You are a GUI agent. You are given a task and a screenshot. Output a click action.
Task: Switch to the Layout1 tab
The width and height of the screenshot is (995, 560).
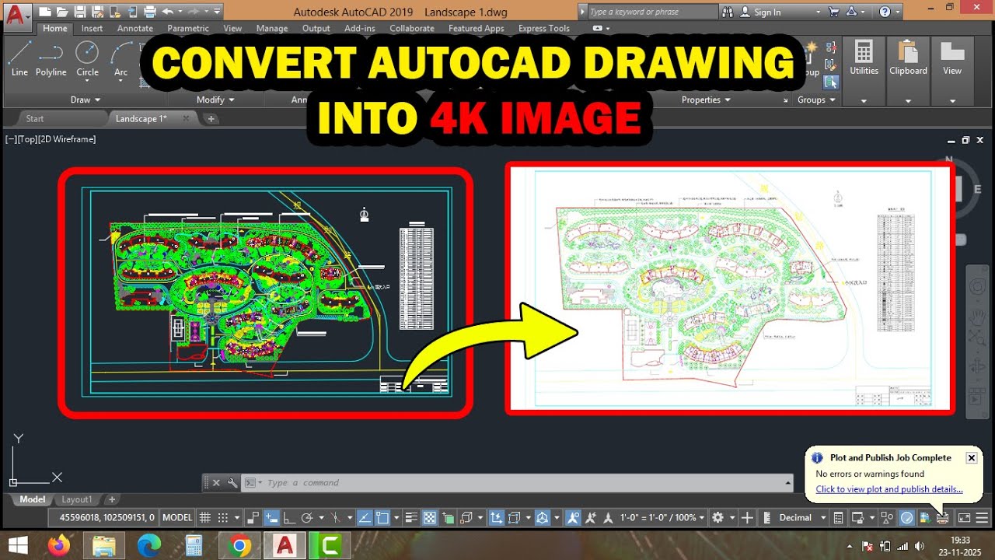pos(77,499)
